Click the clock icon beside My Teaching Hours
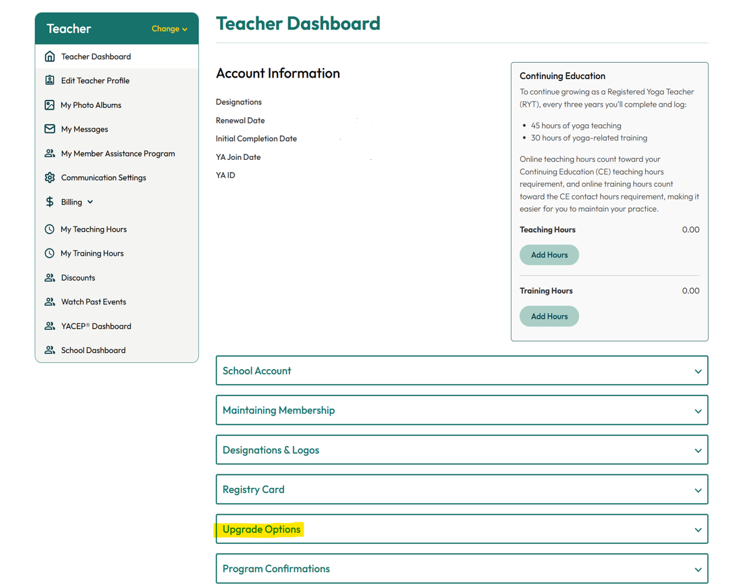Image resolution: width=745 pixels, height=587 pixels. click(49, 229)
